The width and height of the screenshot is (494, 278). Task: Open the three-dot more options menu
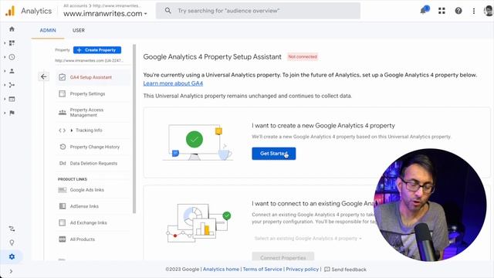(474, 11)
